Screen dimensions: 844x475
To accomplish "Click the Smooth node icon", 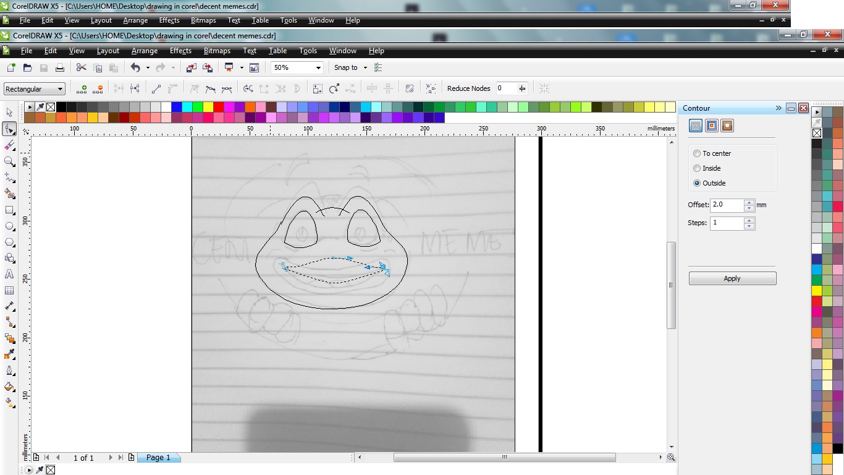I will [x=211, y=88].
